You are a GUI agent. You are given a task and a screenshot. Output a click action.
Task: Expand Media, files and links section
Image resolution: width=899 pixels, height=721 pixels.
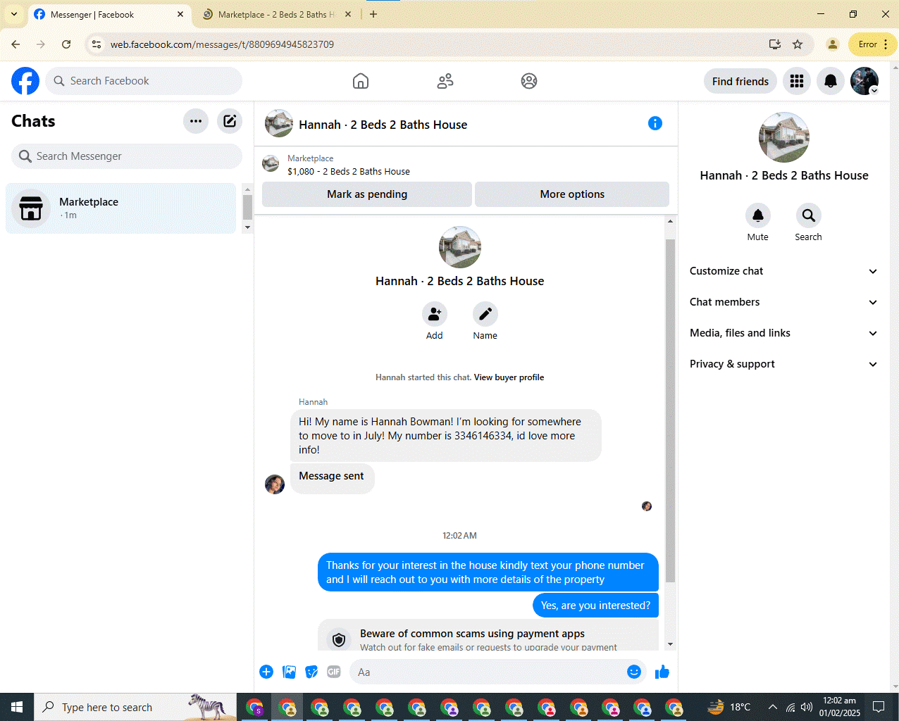coord(783,333)
